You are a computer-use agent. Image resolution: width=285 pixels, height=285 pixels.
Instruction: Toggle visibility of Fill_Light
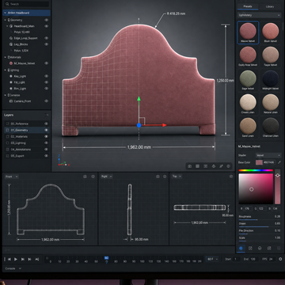point(47,82)
